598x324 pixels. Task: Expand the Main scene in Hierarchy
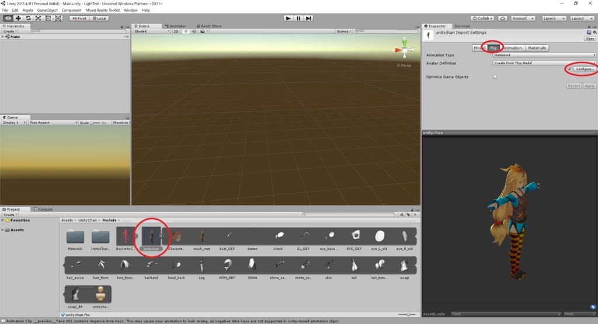[x=3, y=37]
